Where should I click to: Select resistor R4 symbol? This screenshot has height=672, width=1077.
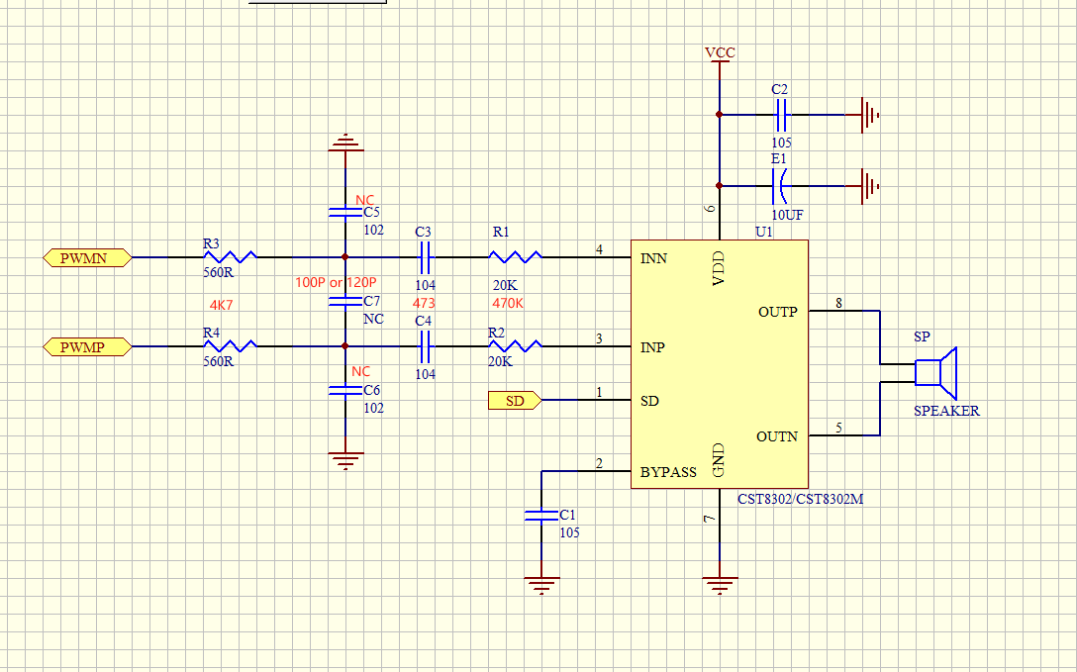click(231, 345)
